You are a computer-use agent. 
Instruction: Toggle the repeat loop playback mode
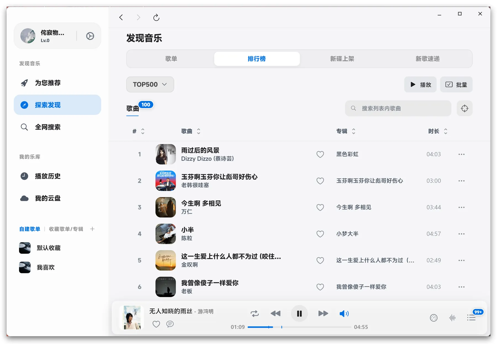tap(255, 314)
